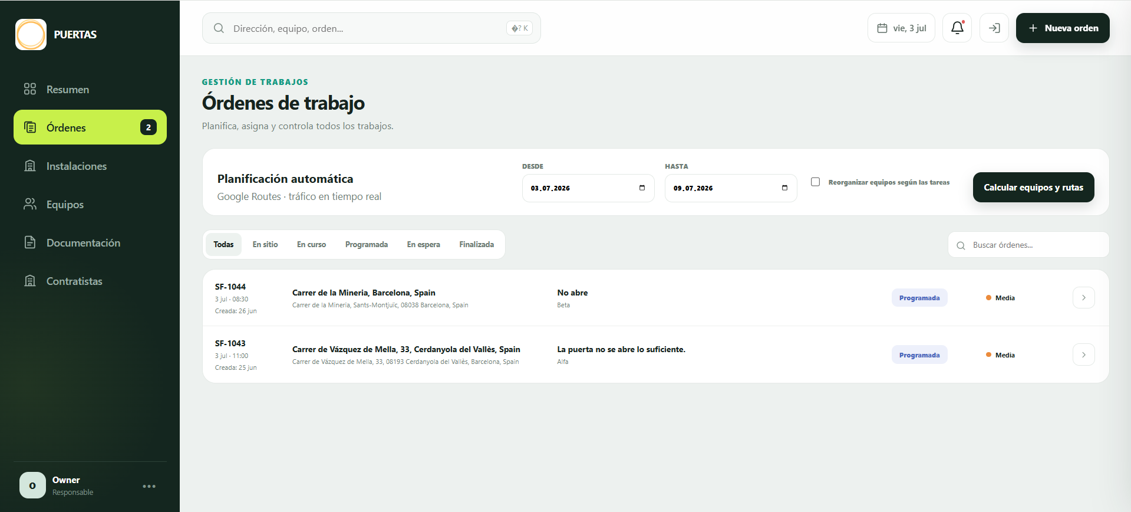Focus the Buscar órdenes search field
The width and height of the screenshot is (1131, 512).
[1028, 245]
